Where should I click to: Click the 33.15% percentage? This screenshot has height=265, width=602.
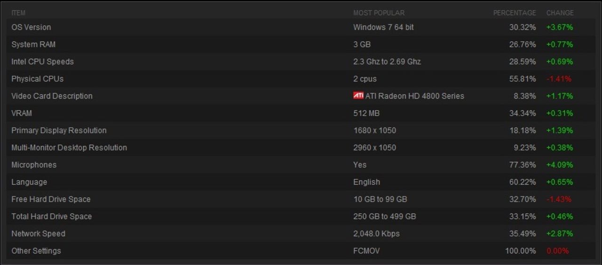(x=523, y=216)
